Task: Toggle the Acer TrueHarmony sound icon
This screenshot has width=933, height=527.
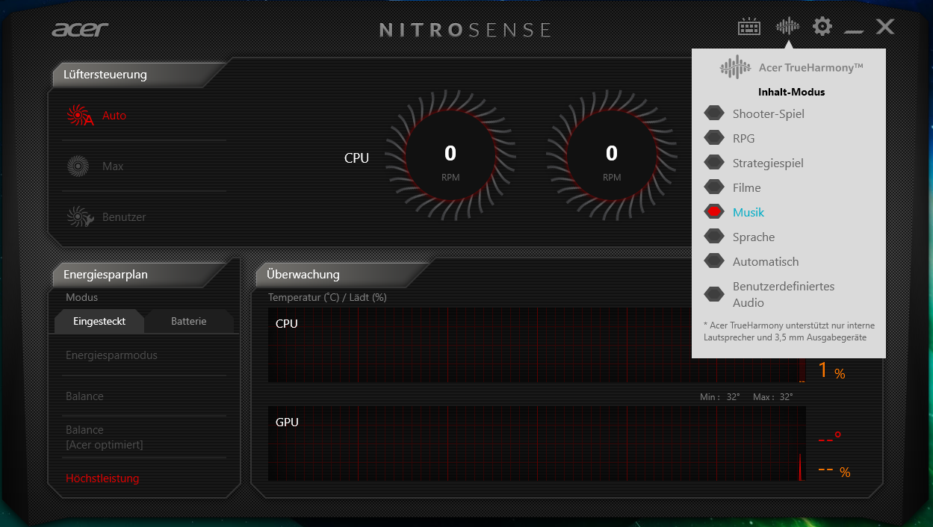Action: coord(787,28)
